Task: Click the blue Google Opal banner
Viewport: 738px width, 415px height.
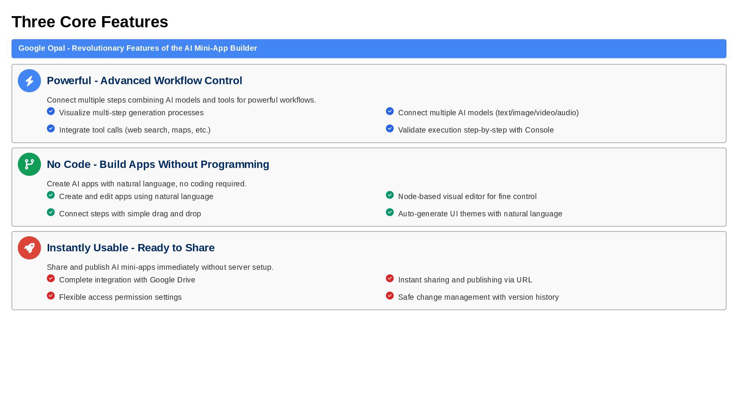Action: [368, 48]
